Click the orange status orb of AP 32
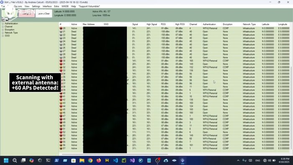Viewport: 293px width, 165px height. point(61,67)
